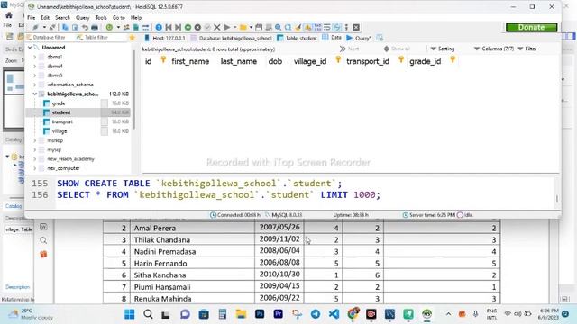Open dropdown arrow beside open-folder icon
The image size is (577, 324).
point(251,27)
